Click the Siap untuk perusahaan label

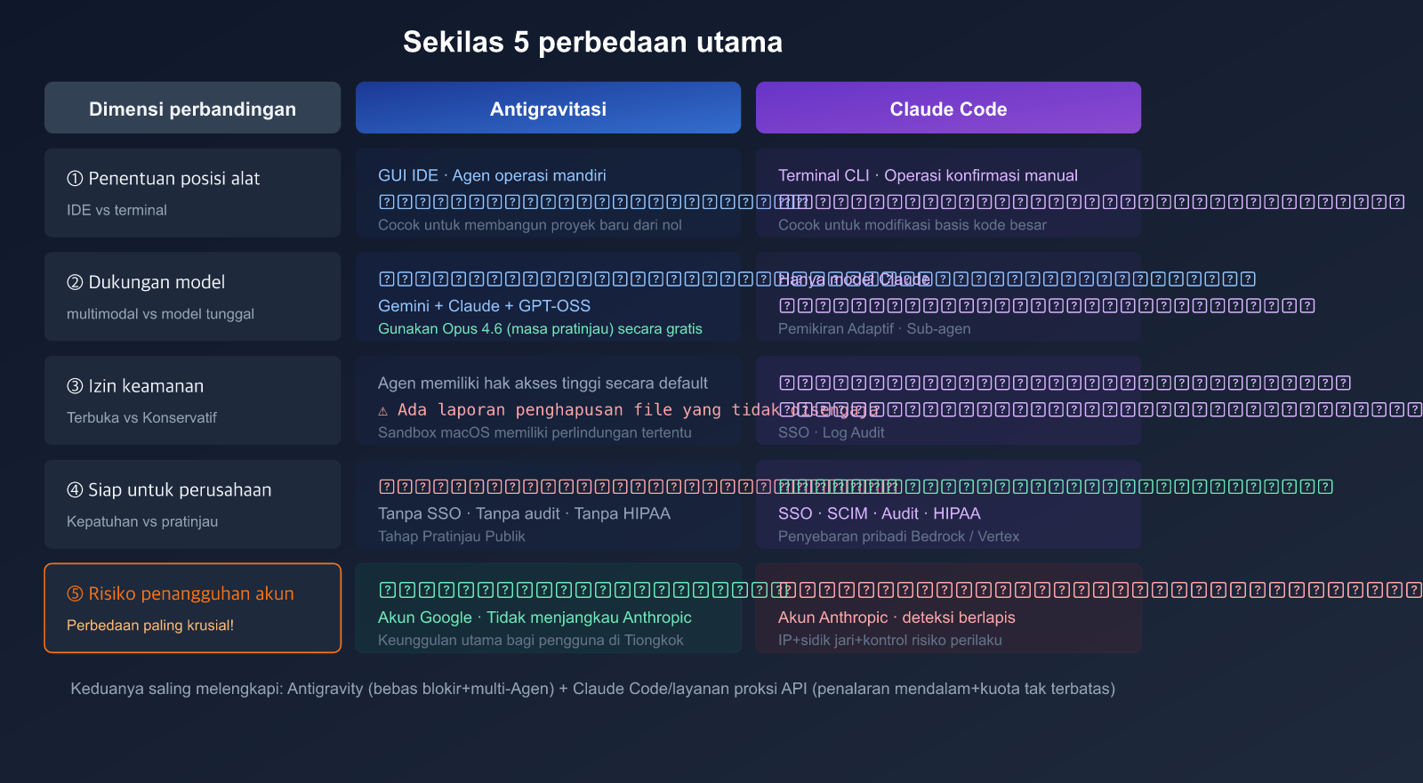coord(180,490)
